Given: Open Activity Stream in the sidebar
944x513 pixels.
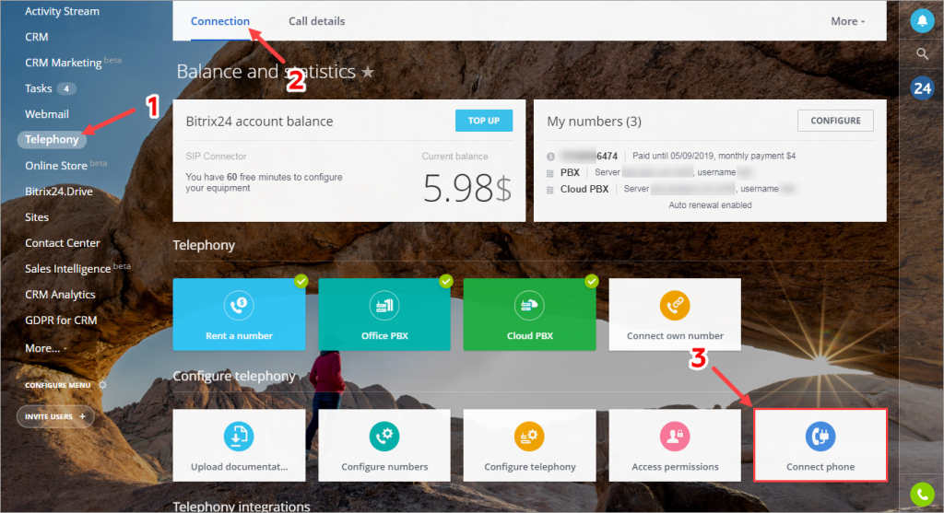Looking at the screenshot, I should pos(62,11).
